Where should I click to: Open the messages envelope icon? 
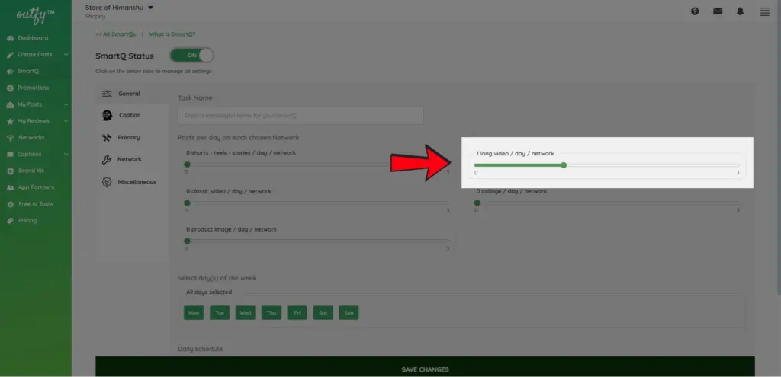tap(718, 11)
